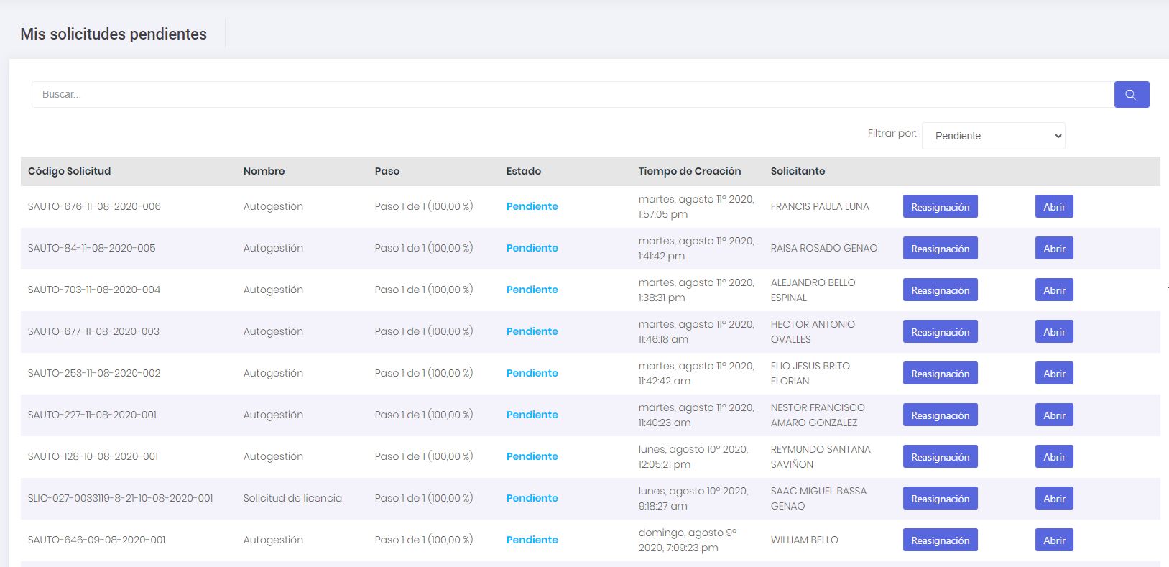This screenshot has height=567, width=1169.
Task: Click Reasignación for RAISA ROSADO GENAO
Action: coord(940,249)
